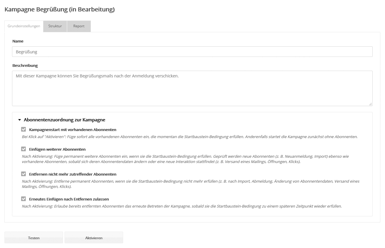The height and width of the screenshot is (248, 385).
Task: Focus the Name input field
Action: [192, 52]
